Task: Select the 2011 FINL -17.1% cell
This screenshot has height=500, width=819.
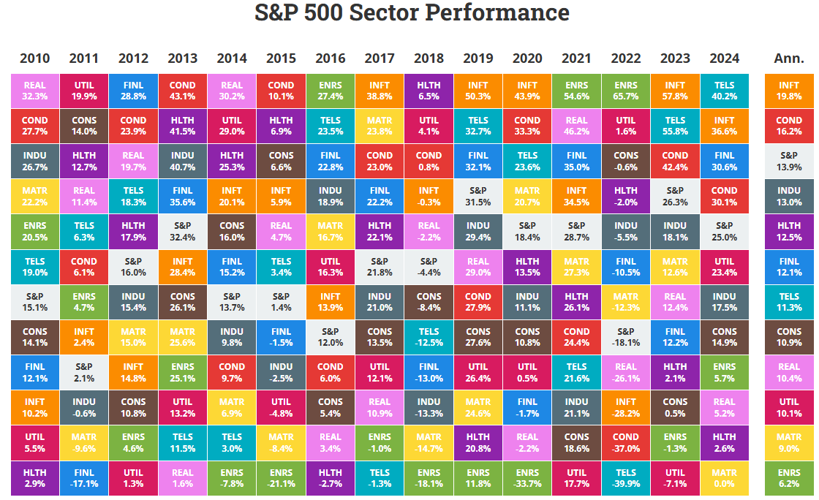Action: click(84, 478)
